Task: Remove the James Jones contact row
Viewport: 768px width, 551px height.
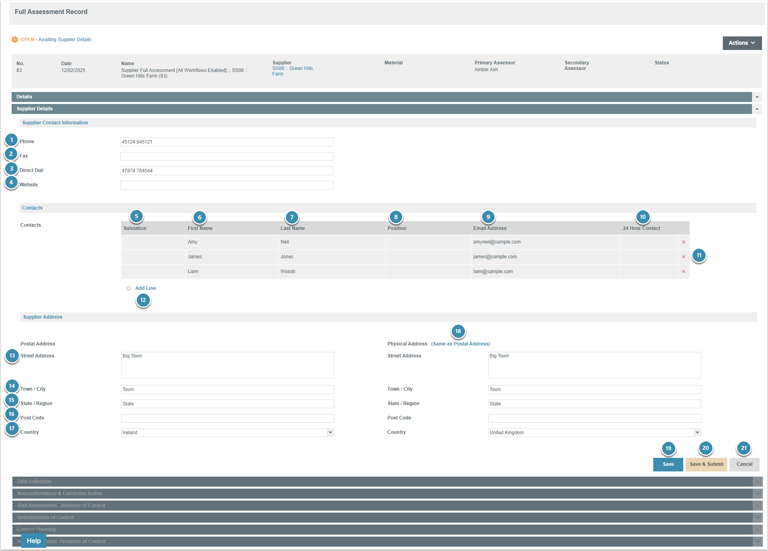Action: (683, 257)
